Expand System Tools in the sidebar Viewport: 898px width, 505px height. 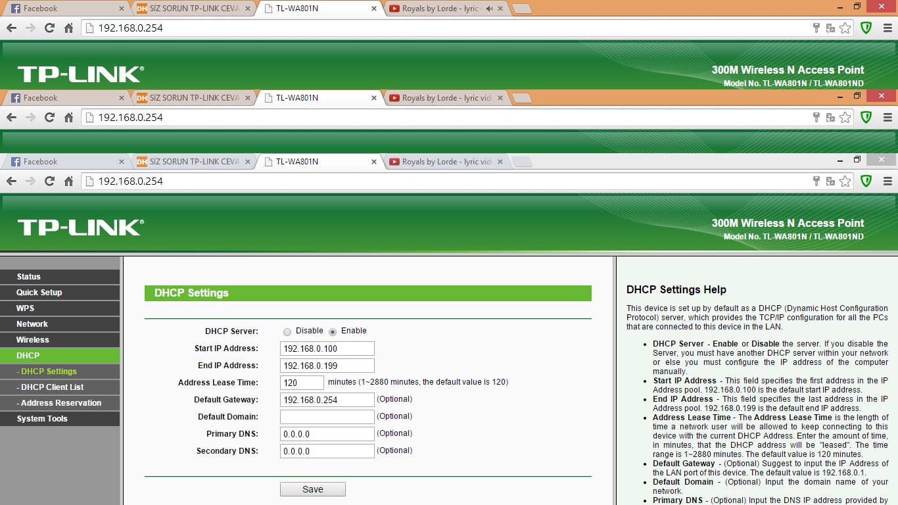(60, 419)
